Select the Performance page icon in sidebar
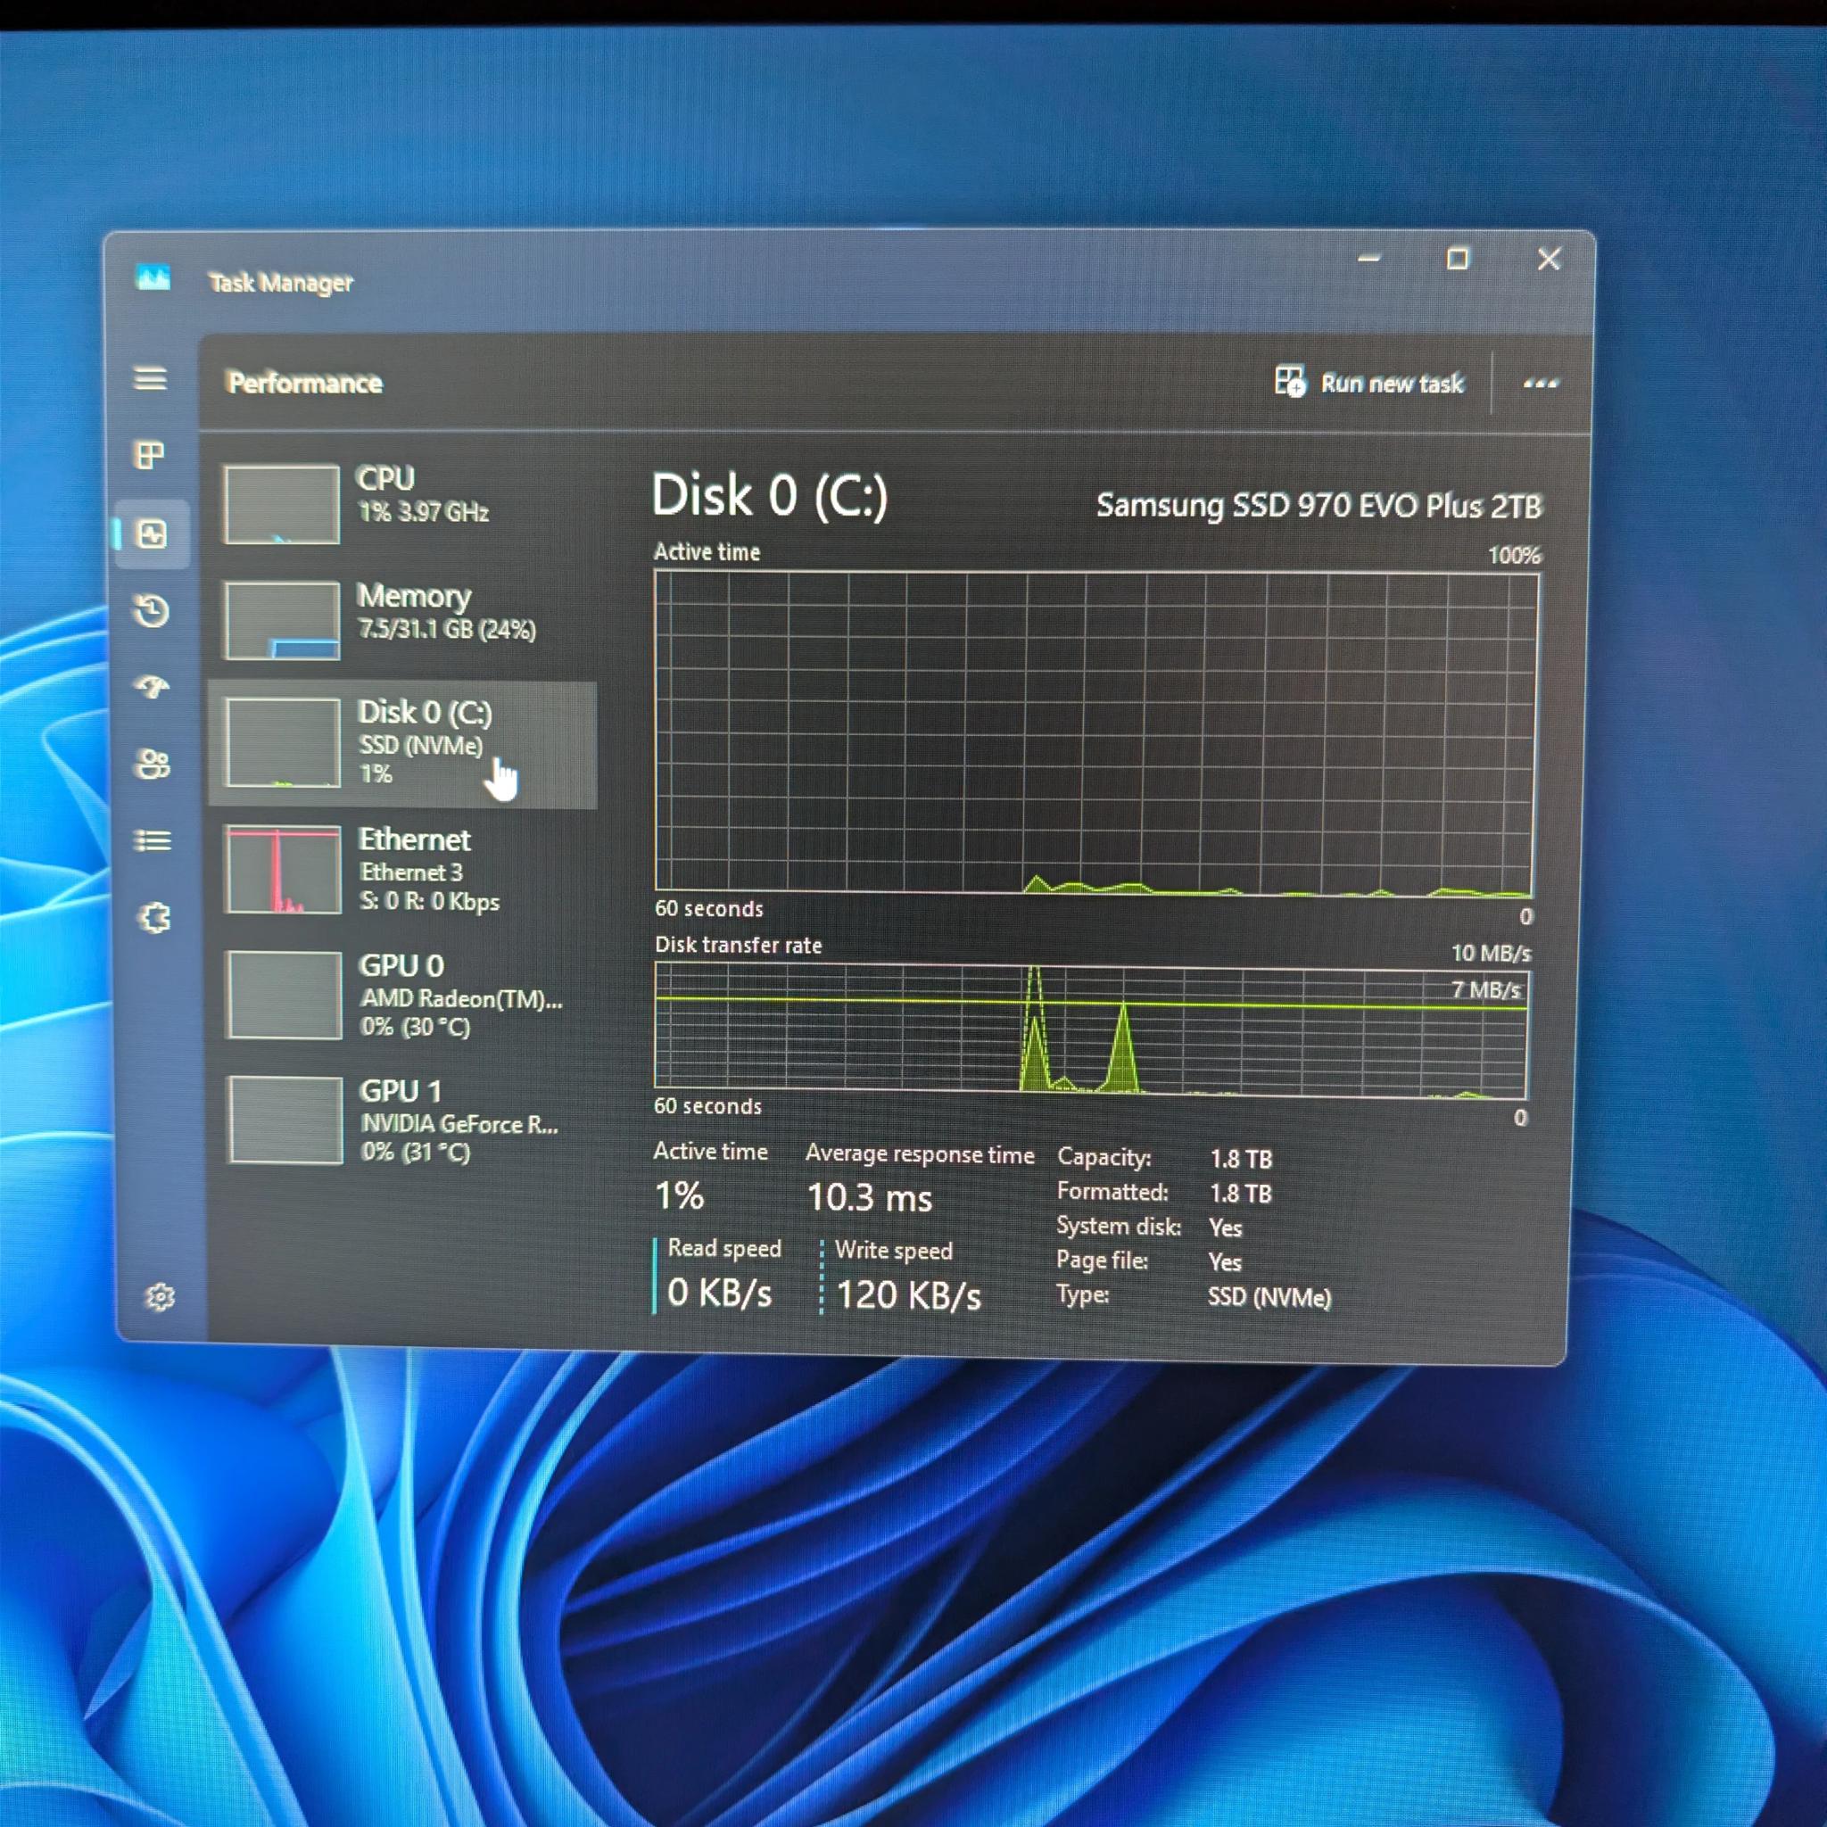 tap(153, 534)
